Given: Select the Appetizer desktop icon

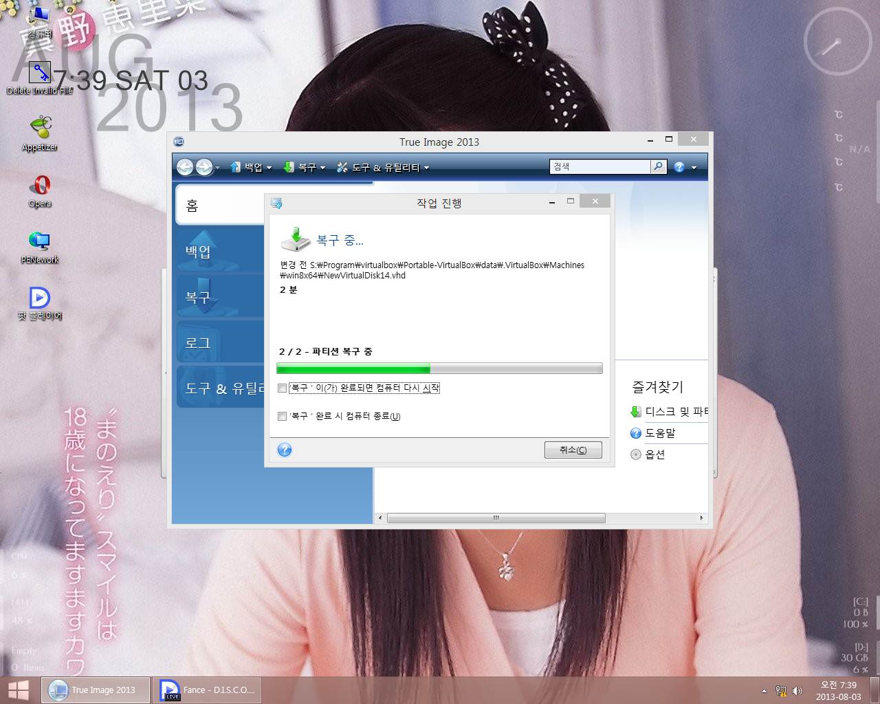Looking at the screenshot, I should click(x=40, y=134).
